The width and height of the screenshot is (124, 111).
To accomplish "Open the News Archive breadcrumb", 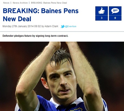I will [20, 3].
